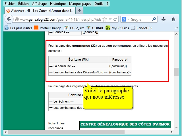Click the '== La commune ==' cell
Viewport: 182px width, 136px height.
coord(78,66)
